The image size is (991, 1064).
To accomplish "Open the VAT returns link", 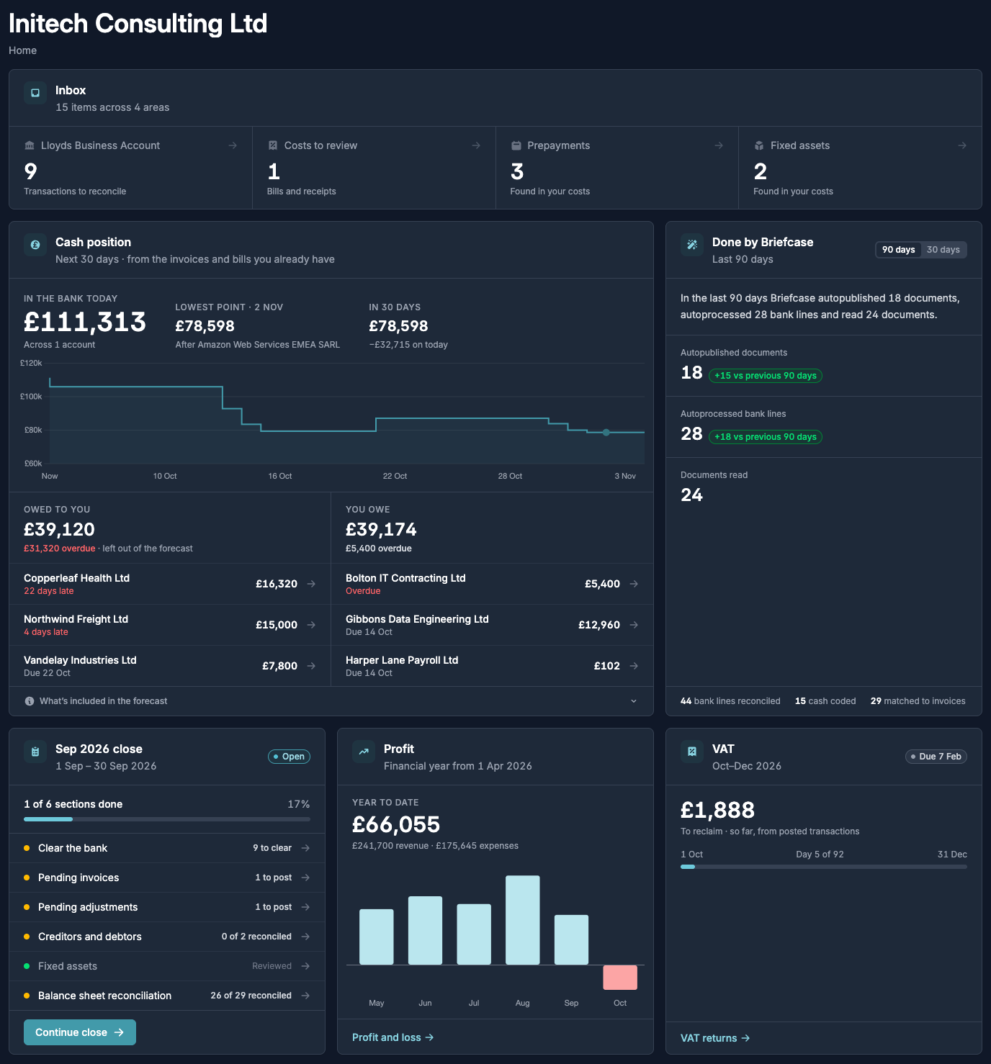I will [715, 1038].
